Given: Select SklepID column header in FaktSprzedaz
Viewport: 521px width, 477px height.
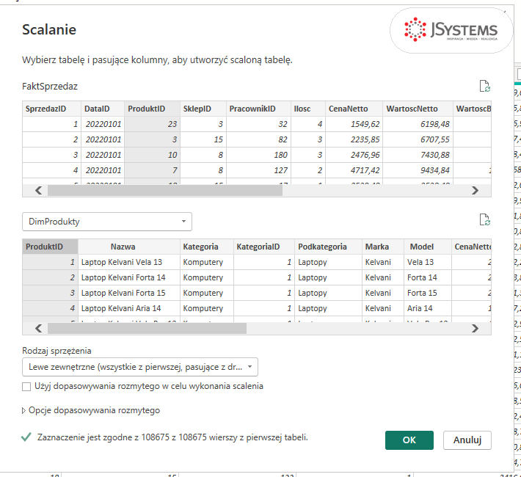Looking at the screenshot, I should [x=203, y=109].
